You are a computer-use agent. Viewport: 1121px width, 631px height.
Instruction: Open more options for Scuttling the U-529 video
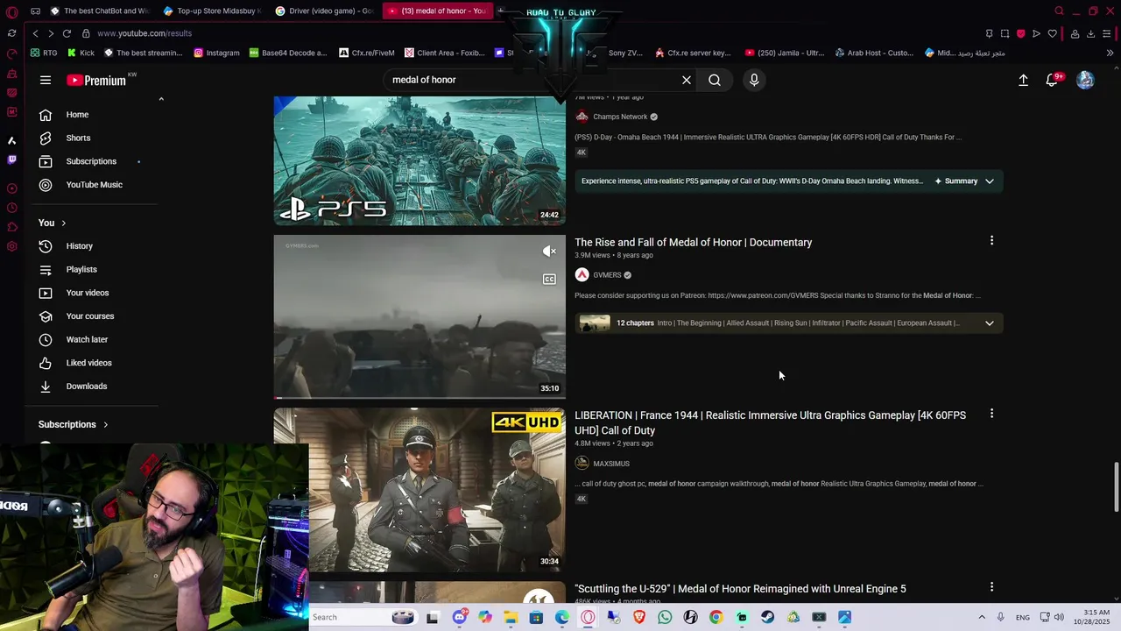(x=991, y=587)
